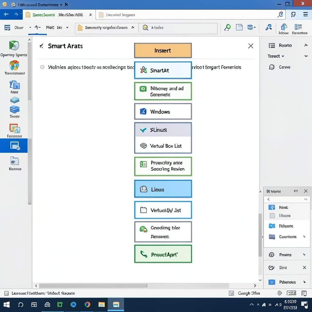This screenshot has width=312, height=312.
Task: Click the status bar layout icon
Action: click(x=291, y=293)
